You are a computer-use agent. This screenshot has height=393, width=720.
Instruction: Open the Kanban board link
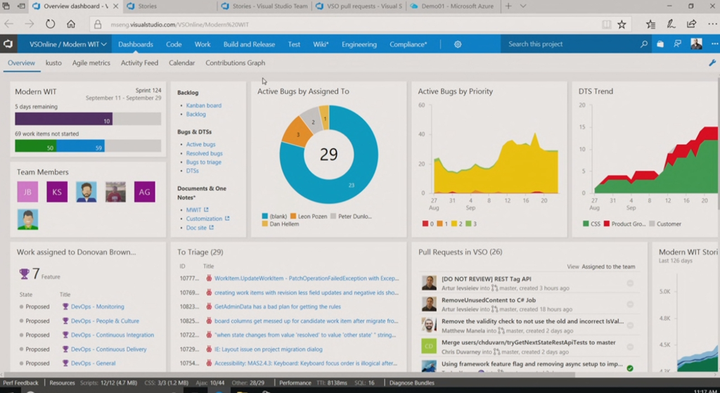[x=203, y=105]
